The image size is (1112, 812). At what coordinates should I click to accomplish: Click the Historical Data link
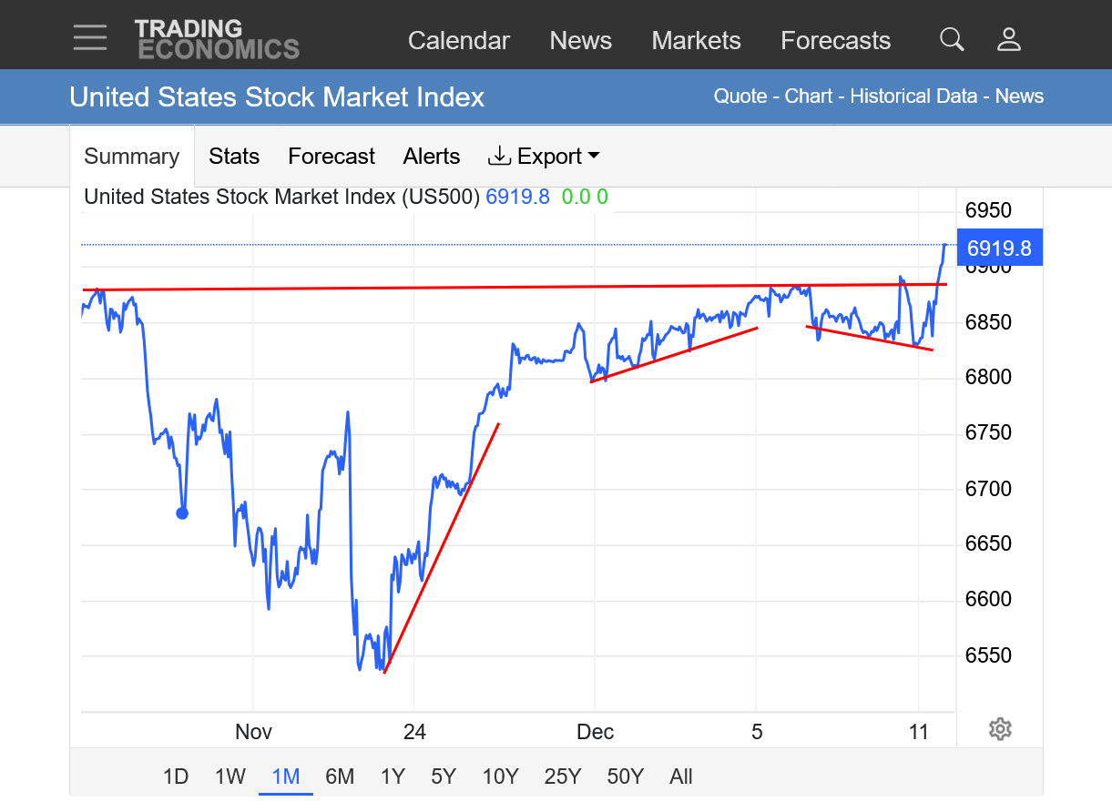(913, 96)
